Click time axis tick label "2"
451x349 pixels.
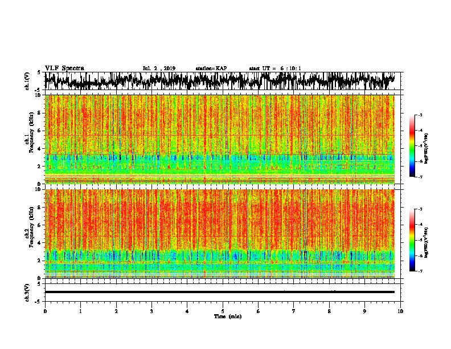[x=116, y=311]
